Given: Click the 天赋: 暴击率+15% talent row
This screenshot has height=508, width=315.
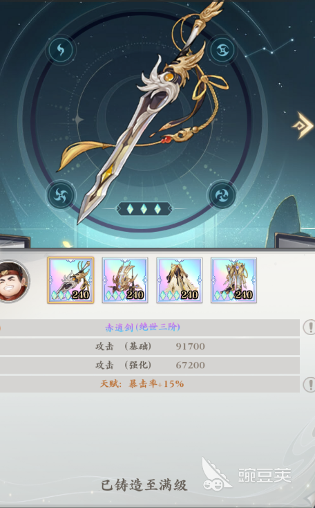Looking at the screenshot, I should coord(150,384).
